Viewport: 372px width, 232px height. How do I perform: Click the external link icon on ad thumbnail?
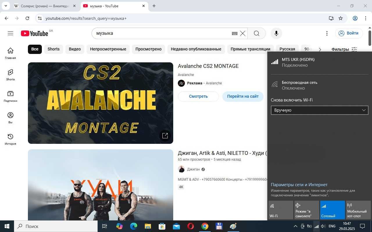coord(165,135)
